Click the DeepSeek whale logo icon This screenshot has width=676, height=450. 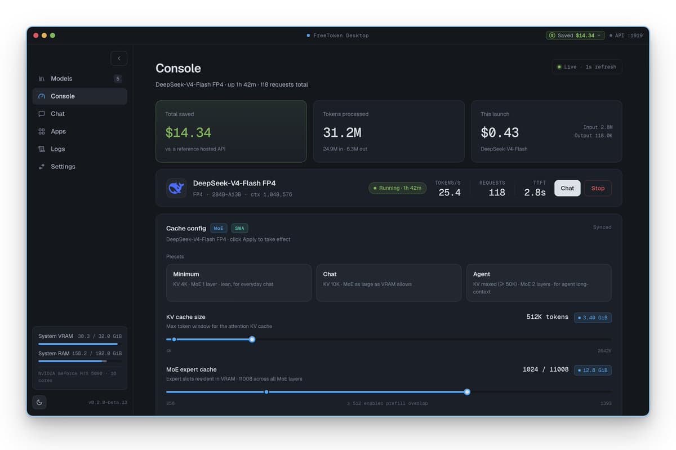tap(176, 188)
